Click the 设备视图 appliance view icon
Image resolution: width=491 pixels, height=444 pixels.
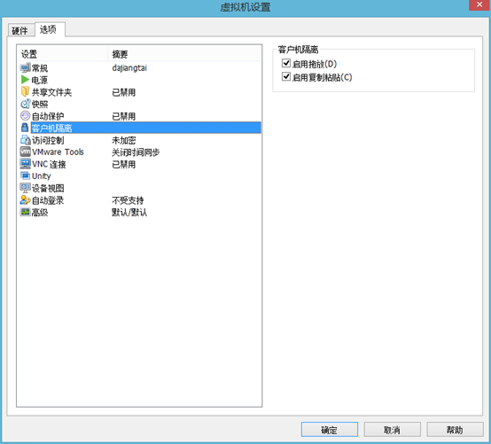point(25,188)
